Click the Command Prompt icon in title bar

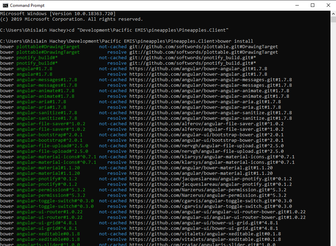[x=5, y=5]
